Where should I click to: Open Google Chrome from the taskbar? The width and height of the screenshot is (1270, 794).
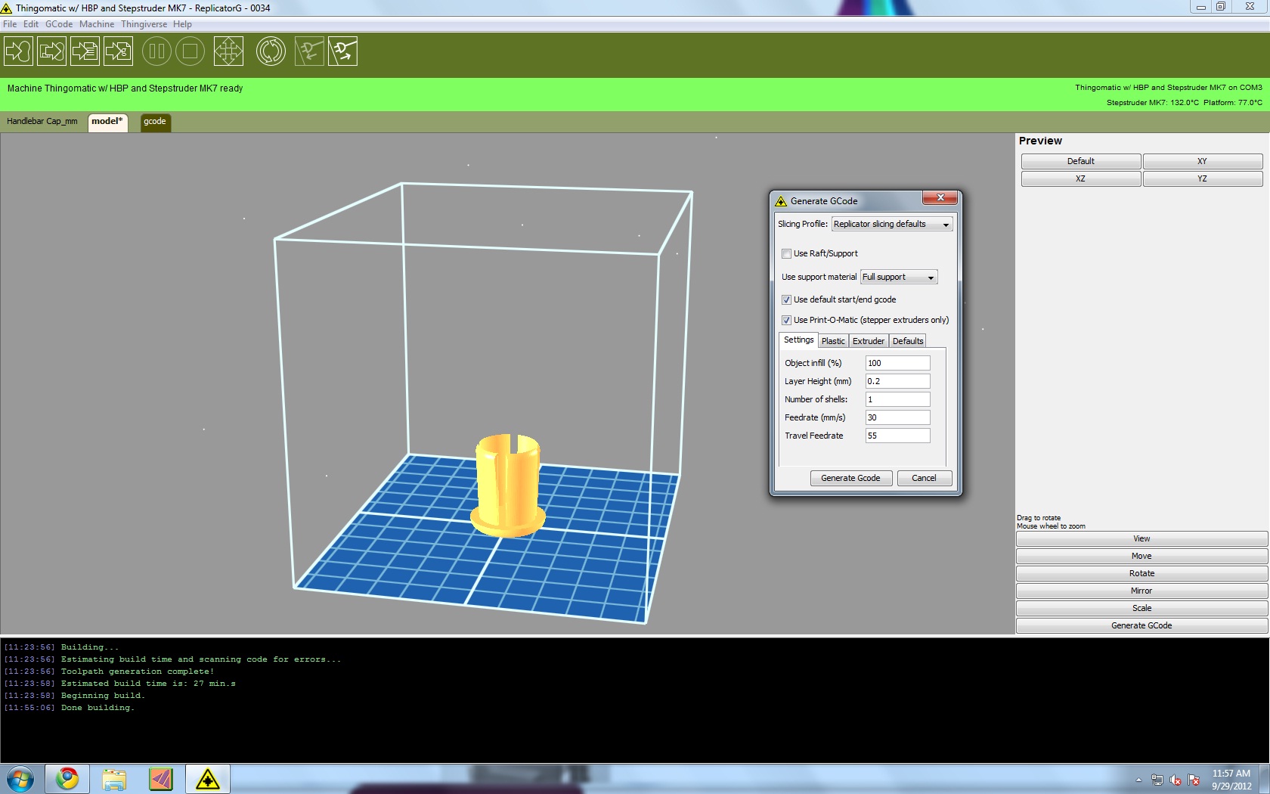(67, 779)
